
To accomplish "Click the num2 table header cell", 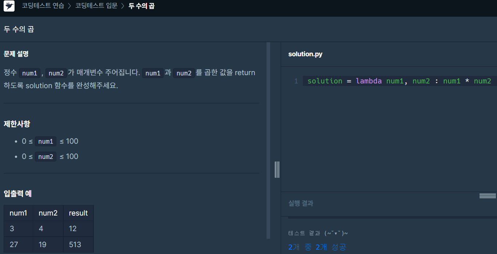I will 48,213.
